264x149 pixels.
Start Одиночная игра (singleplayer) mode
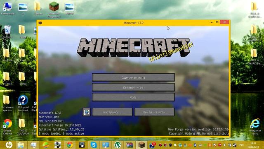tap(133, 77)
